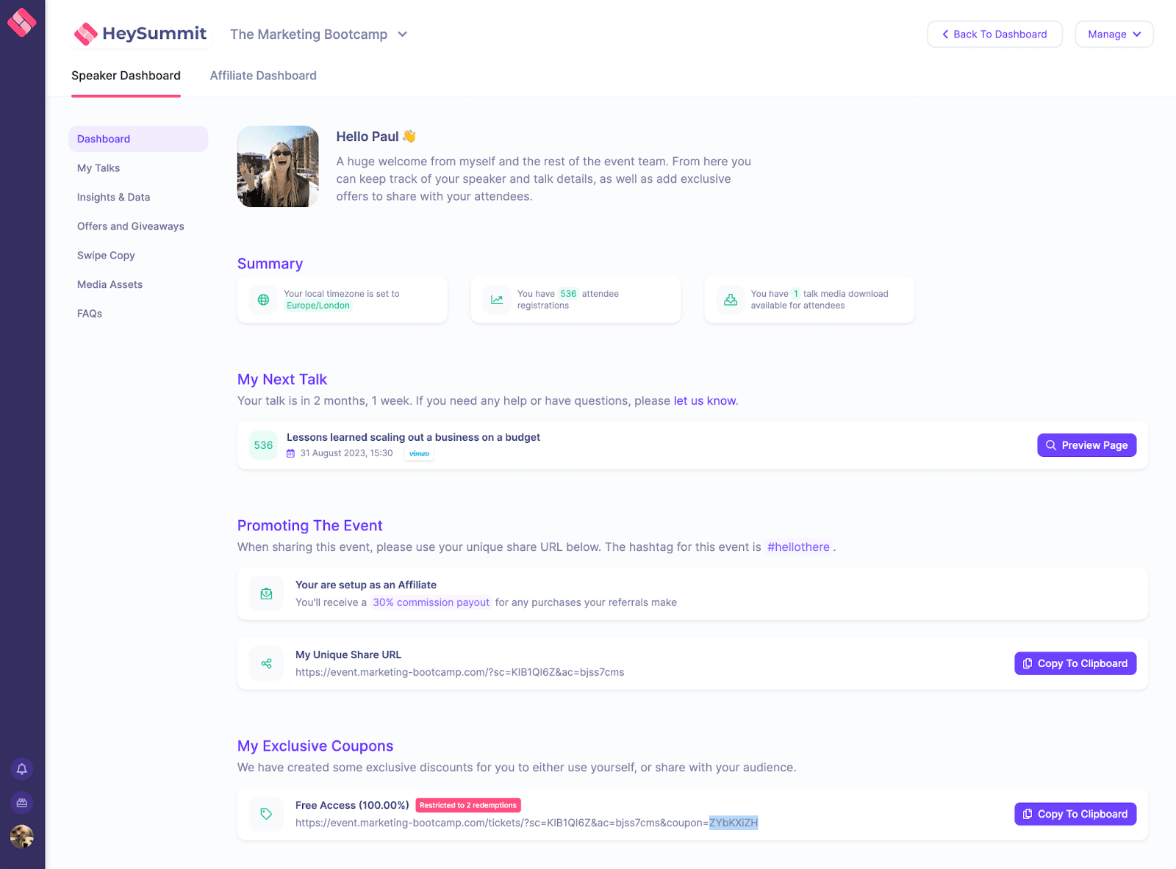
Task: Click the Promoting The Event heading
Action: point(309,526)
